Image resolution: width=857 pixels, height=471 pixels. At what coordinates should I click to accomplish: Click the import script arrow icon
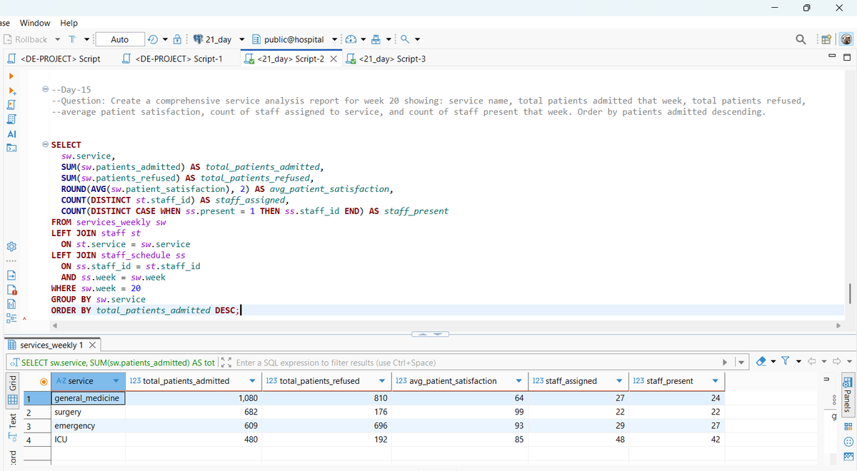[11, 275]
